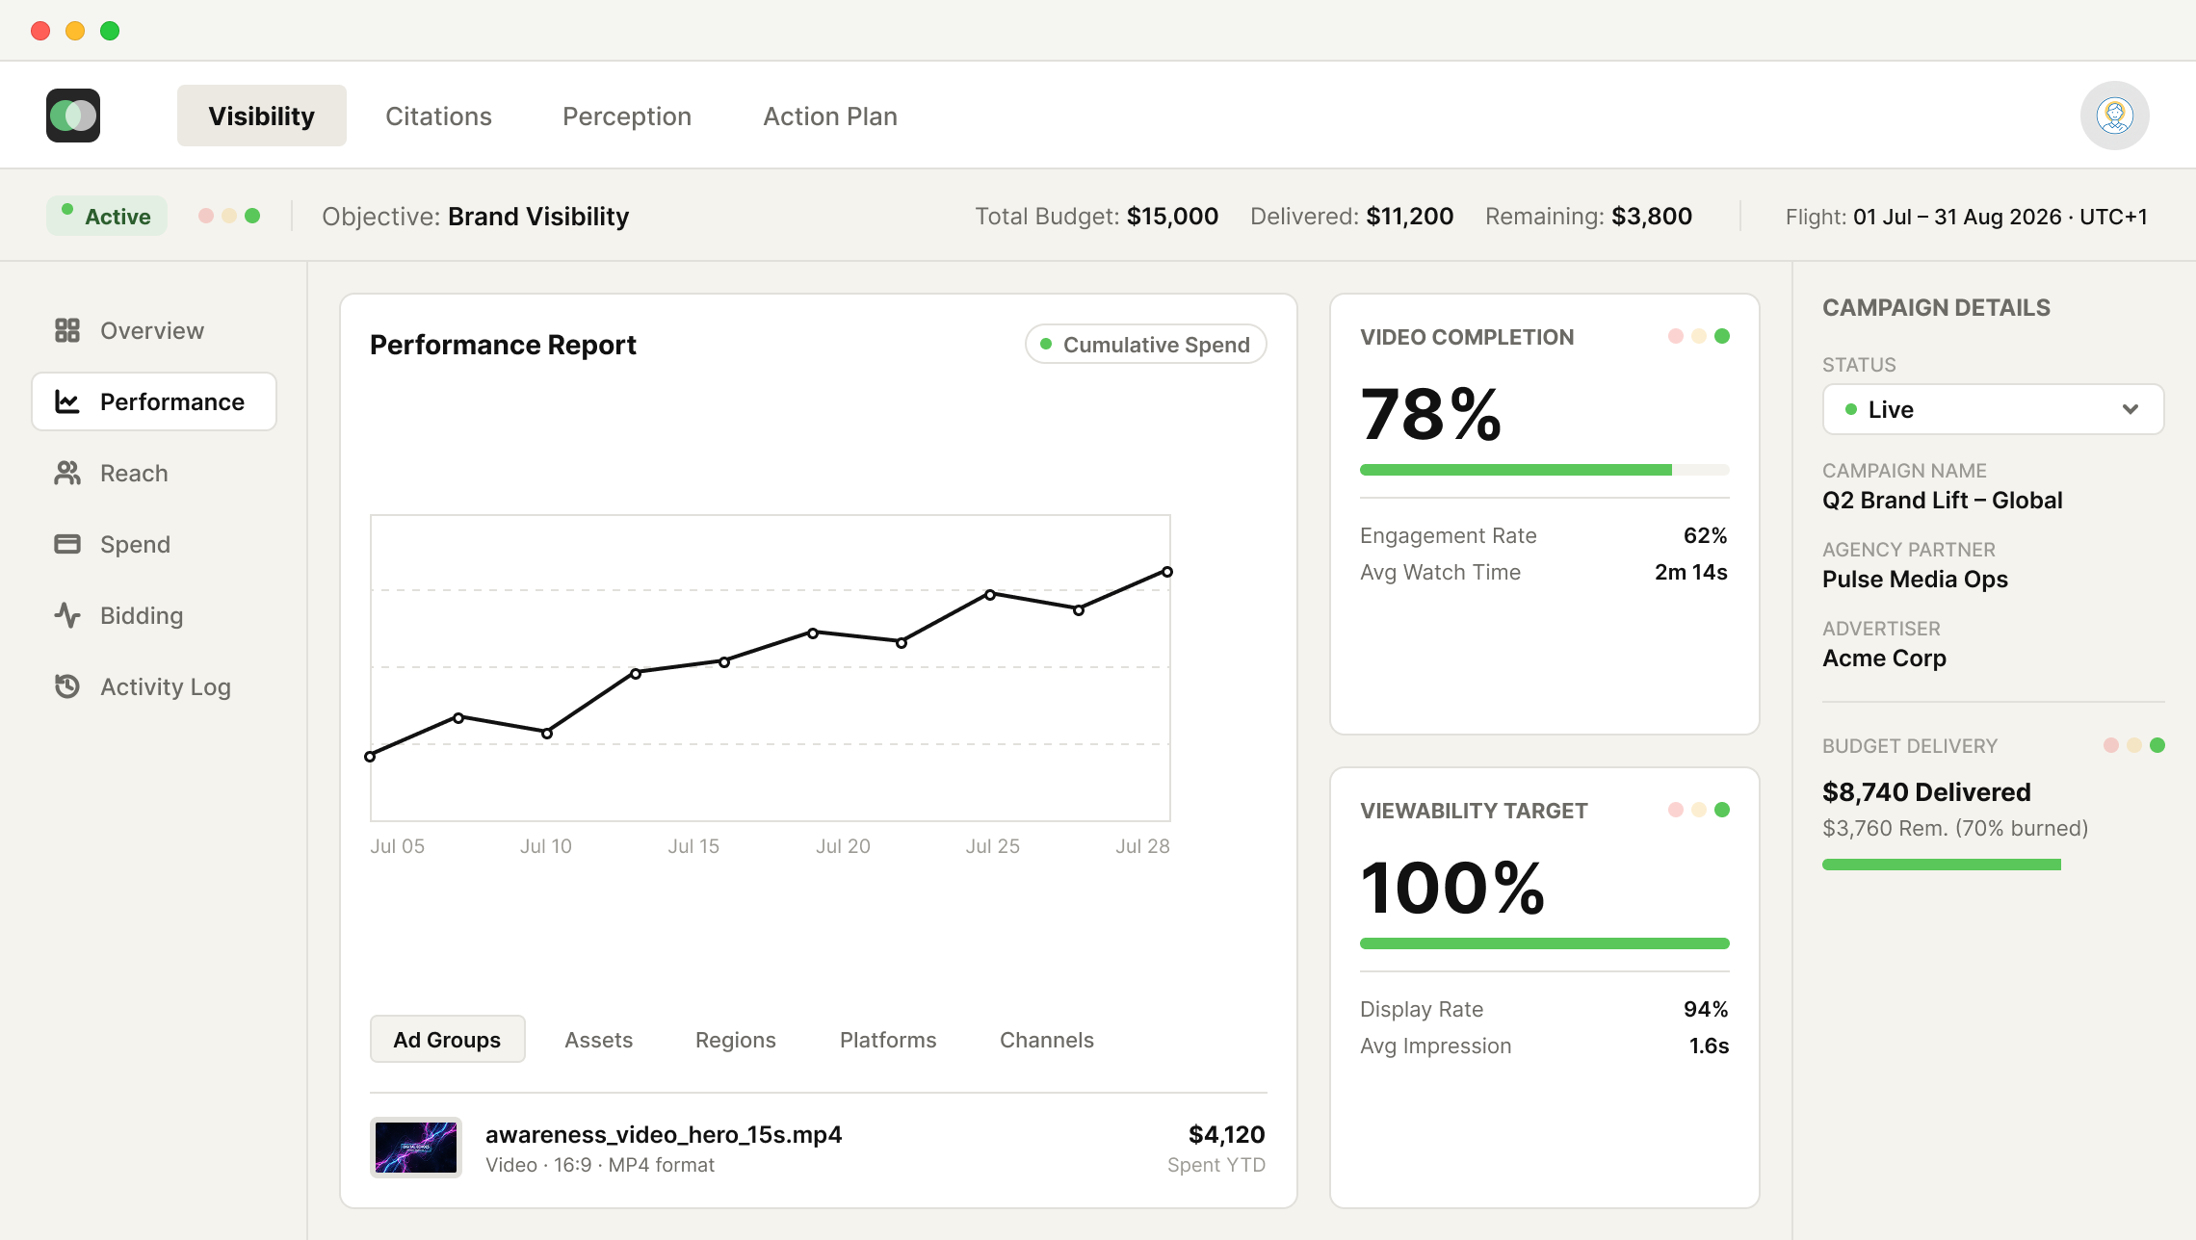Image resolution: width=2196 pixels, height=1240 pixels.
Task: Click the Engagement Rate 62% value
Action: [1706, 535]
